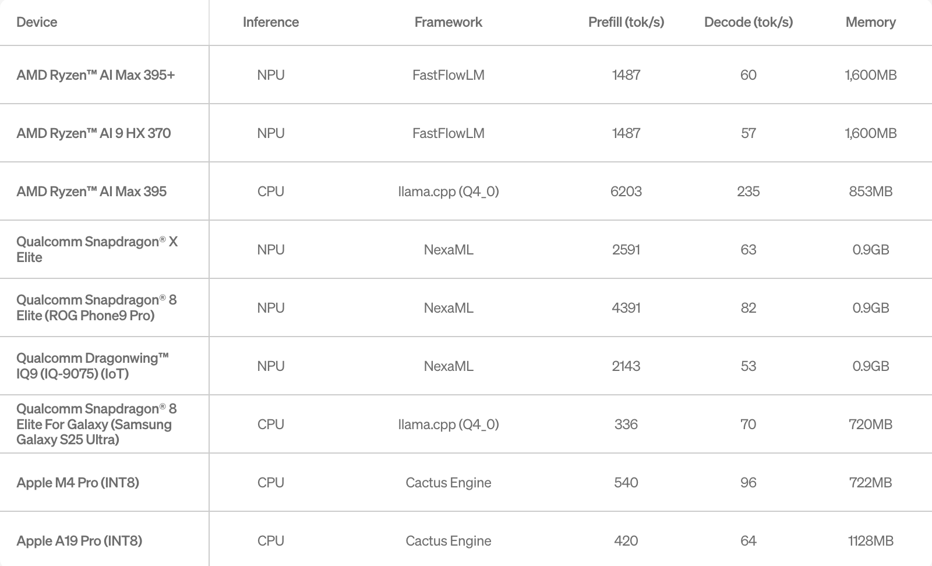Click the Apple A19 Pro (INT8) cell
Image resolution: width=932 pixels, height=566 pixels.
pyautogui.click(x=79, y=541)
